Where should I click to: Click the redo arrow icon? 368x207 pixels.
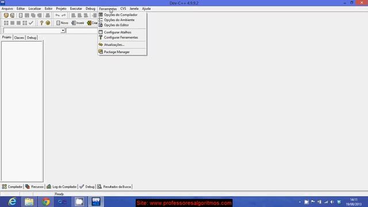[x=64, y=16]
